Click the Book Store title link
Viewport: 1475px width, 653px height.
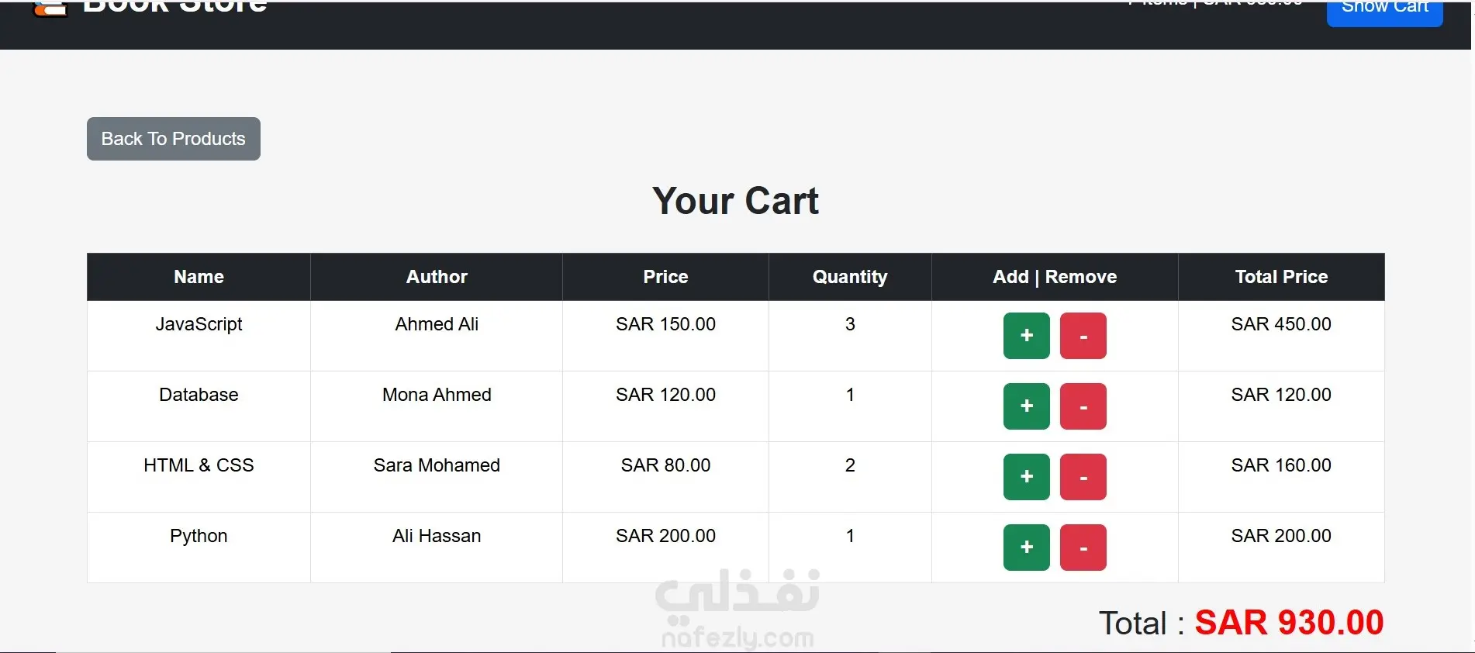[x=174, y=6]
